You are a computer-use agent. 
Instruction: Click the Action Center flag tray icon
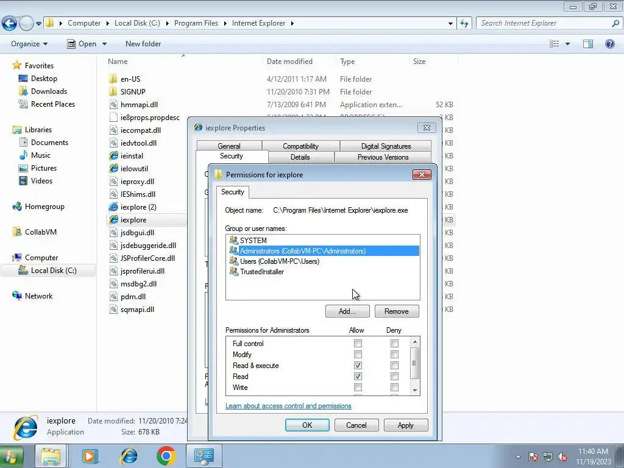coord(533,457)
